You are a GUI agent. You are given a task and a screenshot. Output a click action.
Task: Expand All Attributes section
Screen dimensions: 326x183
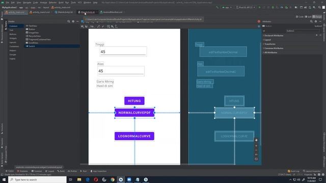[270, 52]
